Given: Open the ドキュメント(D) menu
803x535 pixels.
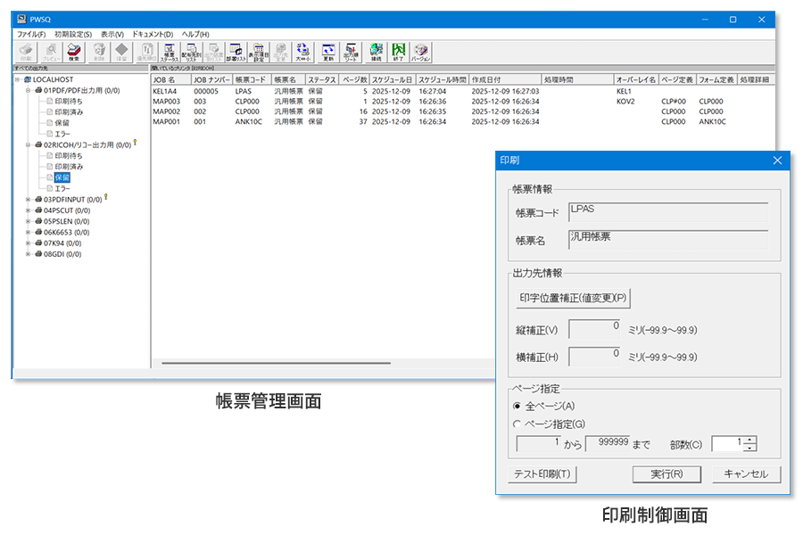Looking at the screenshot, I should coord(153,34).
